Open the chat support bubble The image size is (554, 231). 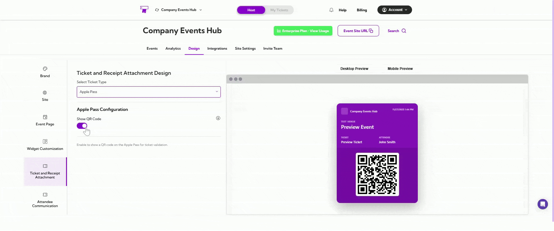tap(543, 204)
